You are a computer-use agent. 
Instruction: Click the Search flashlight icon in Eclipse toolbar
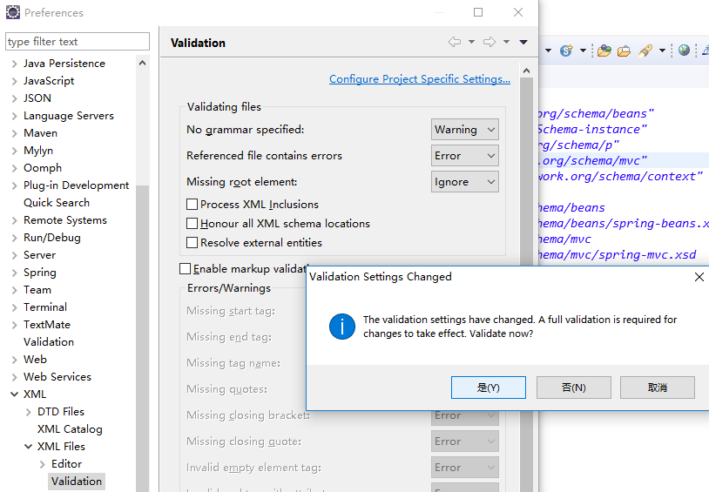(645, 51)
